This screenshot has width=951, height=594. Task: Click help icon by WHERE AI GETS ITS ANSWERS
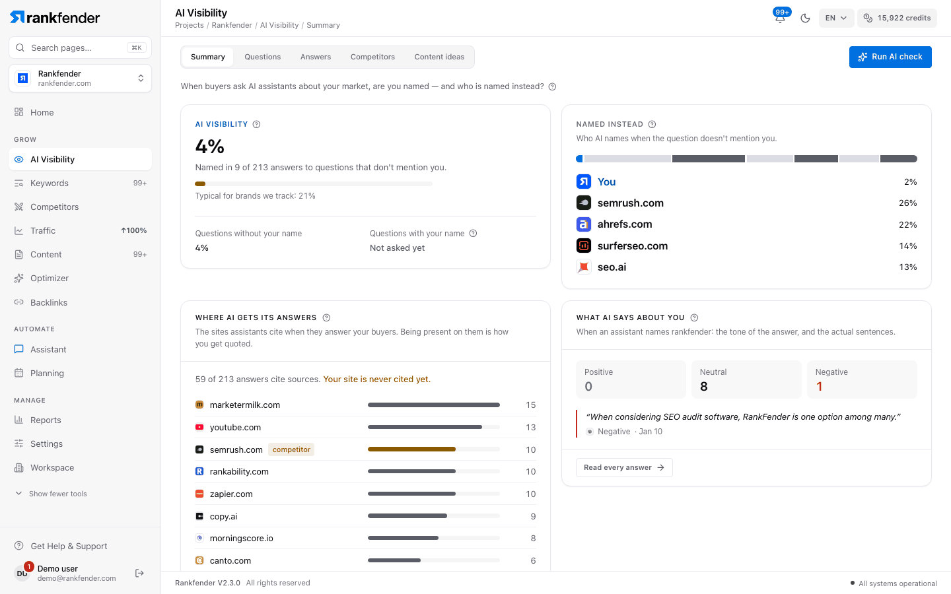click(x=326, y=317)
